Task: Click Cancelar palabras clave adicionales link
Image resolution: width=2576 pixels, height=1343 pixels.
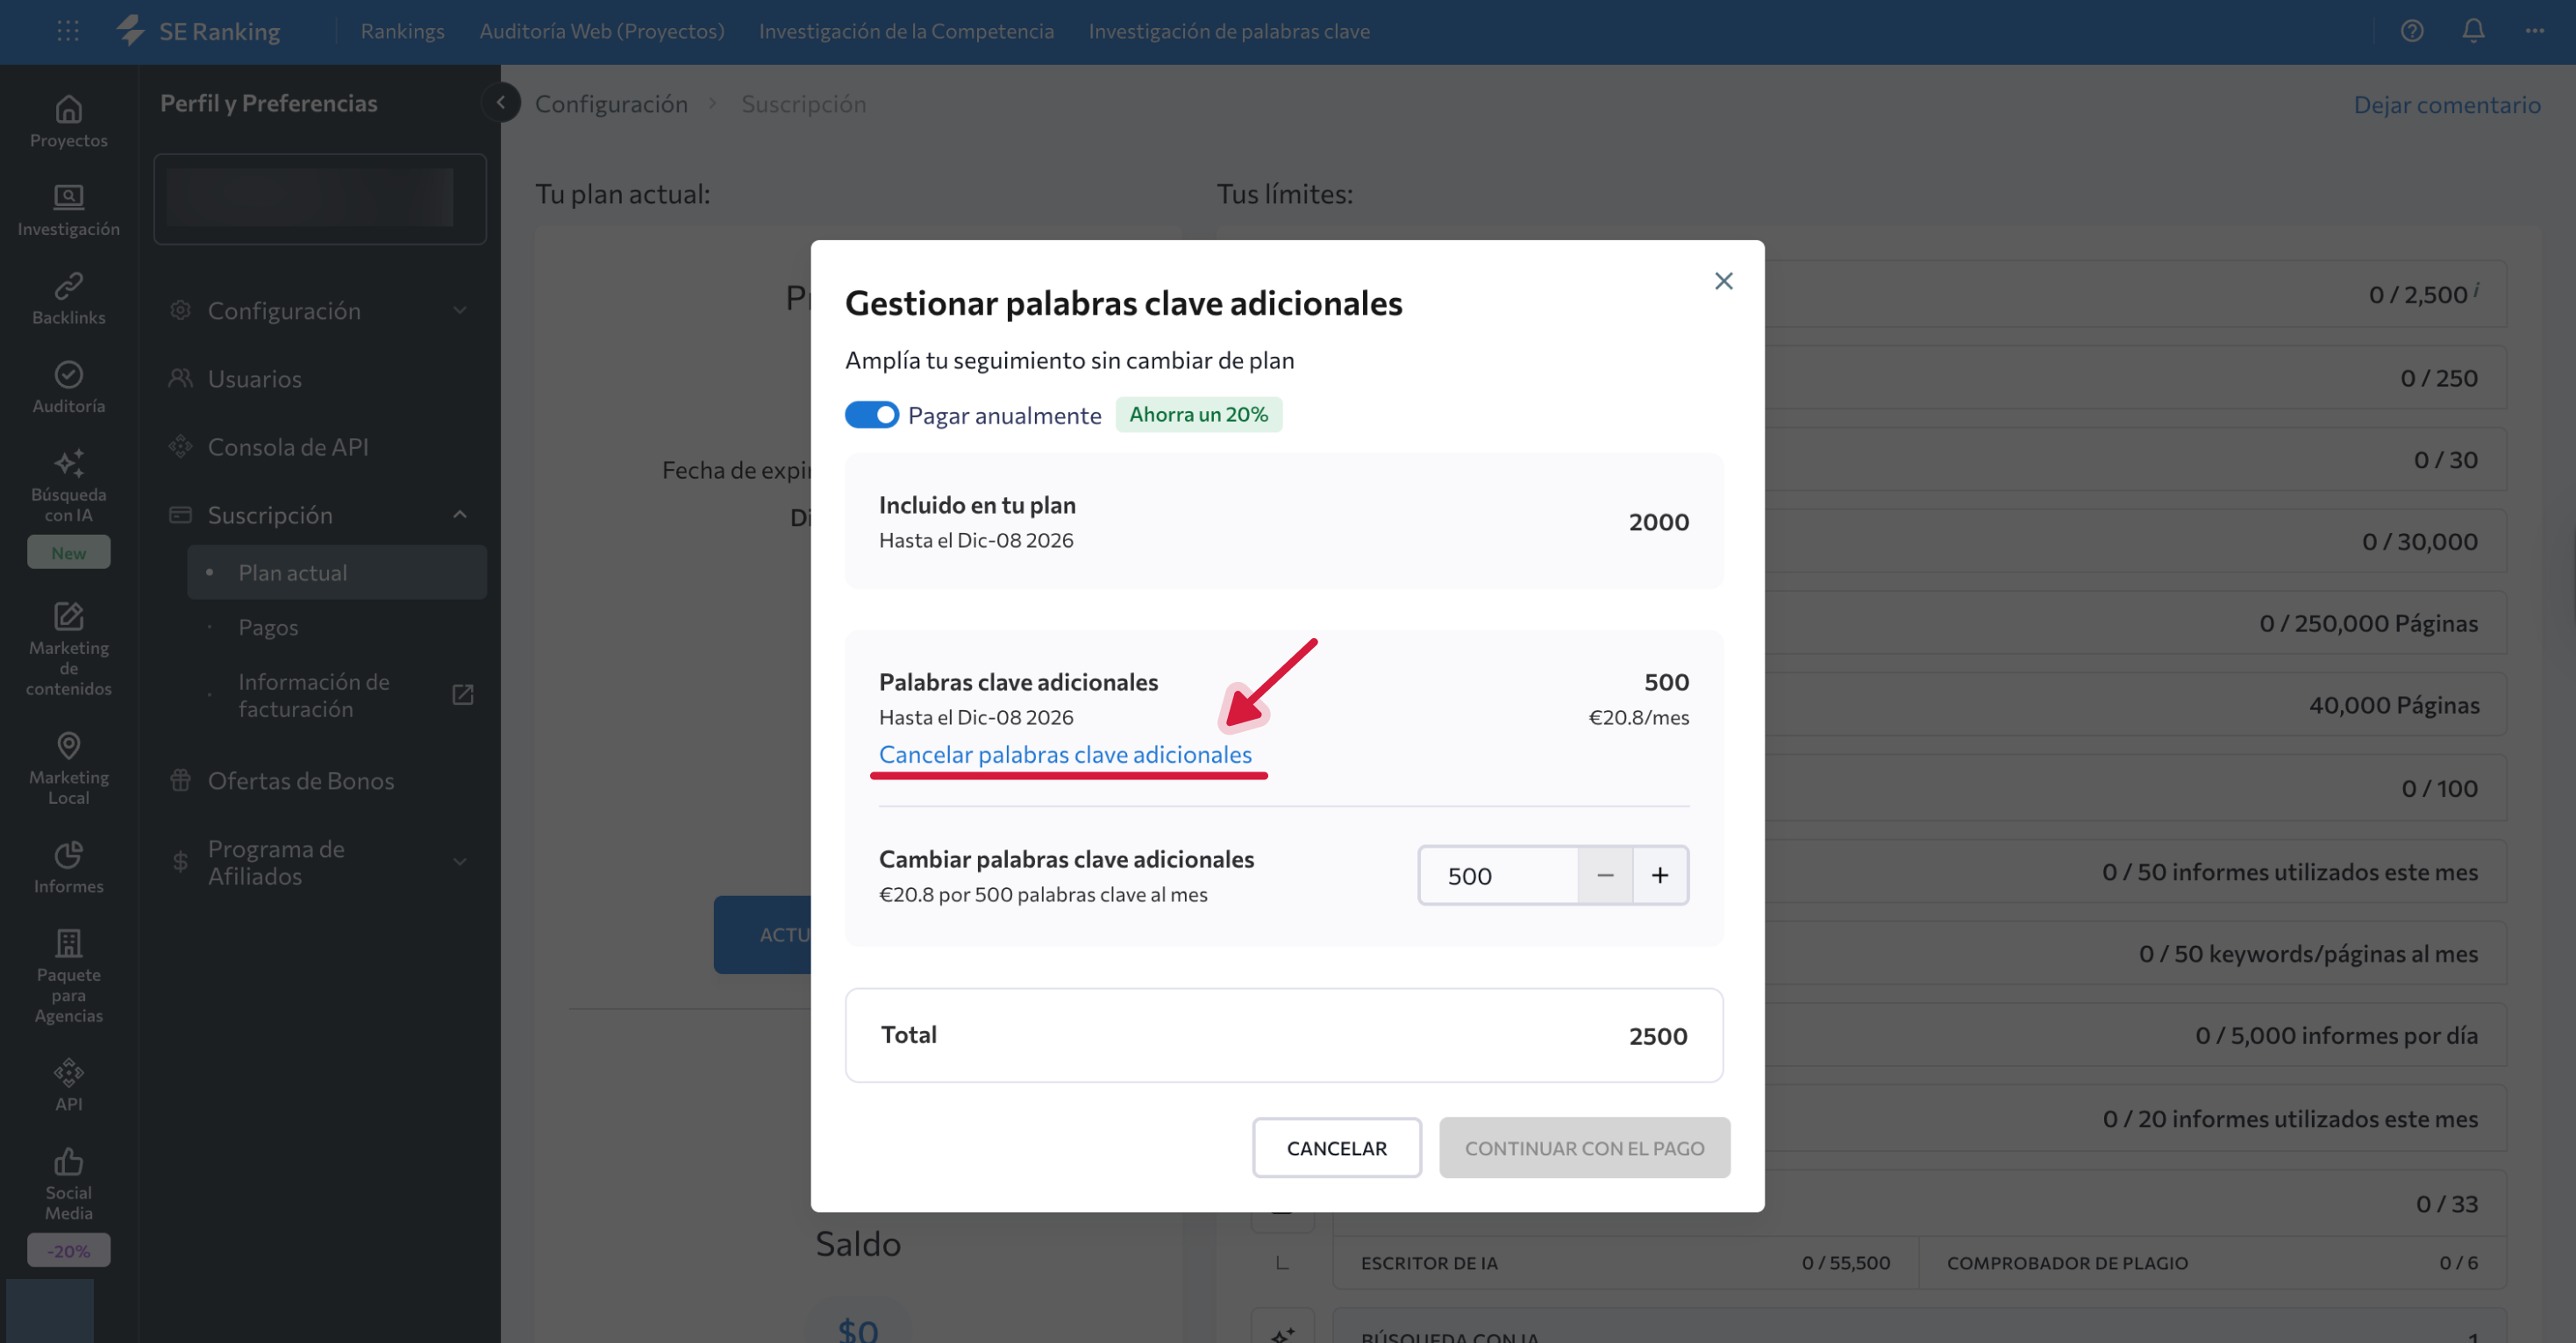Action: pos(1064,755)
